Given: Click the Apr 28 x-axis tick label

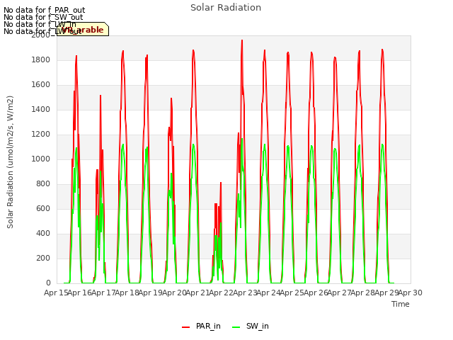Looking at the screenshot, I should (363, 293).
